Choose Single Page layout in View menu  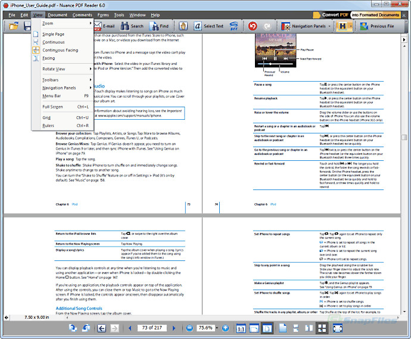point(63,34)
